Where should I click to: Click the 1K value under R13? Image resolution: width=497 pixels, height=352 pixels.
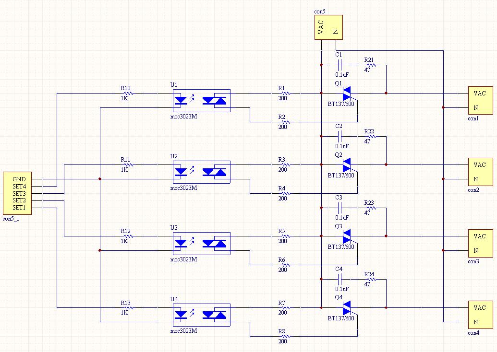pos(124,313)
